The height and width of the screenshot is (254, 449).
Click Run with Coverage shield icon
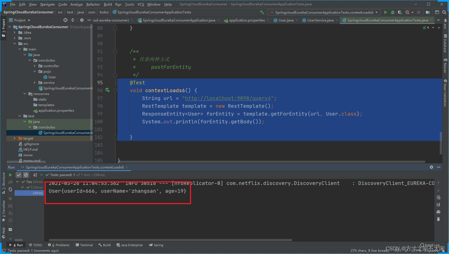click(x=400, y=12)
